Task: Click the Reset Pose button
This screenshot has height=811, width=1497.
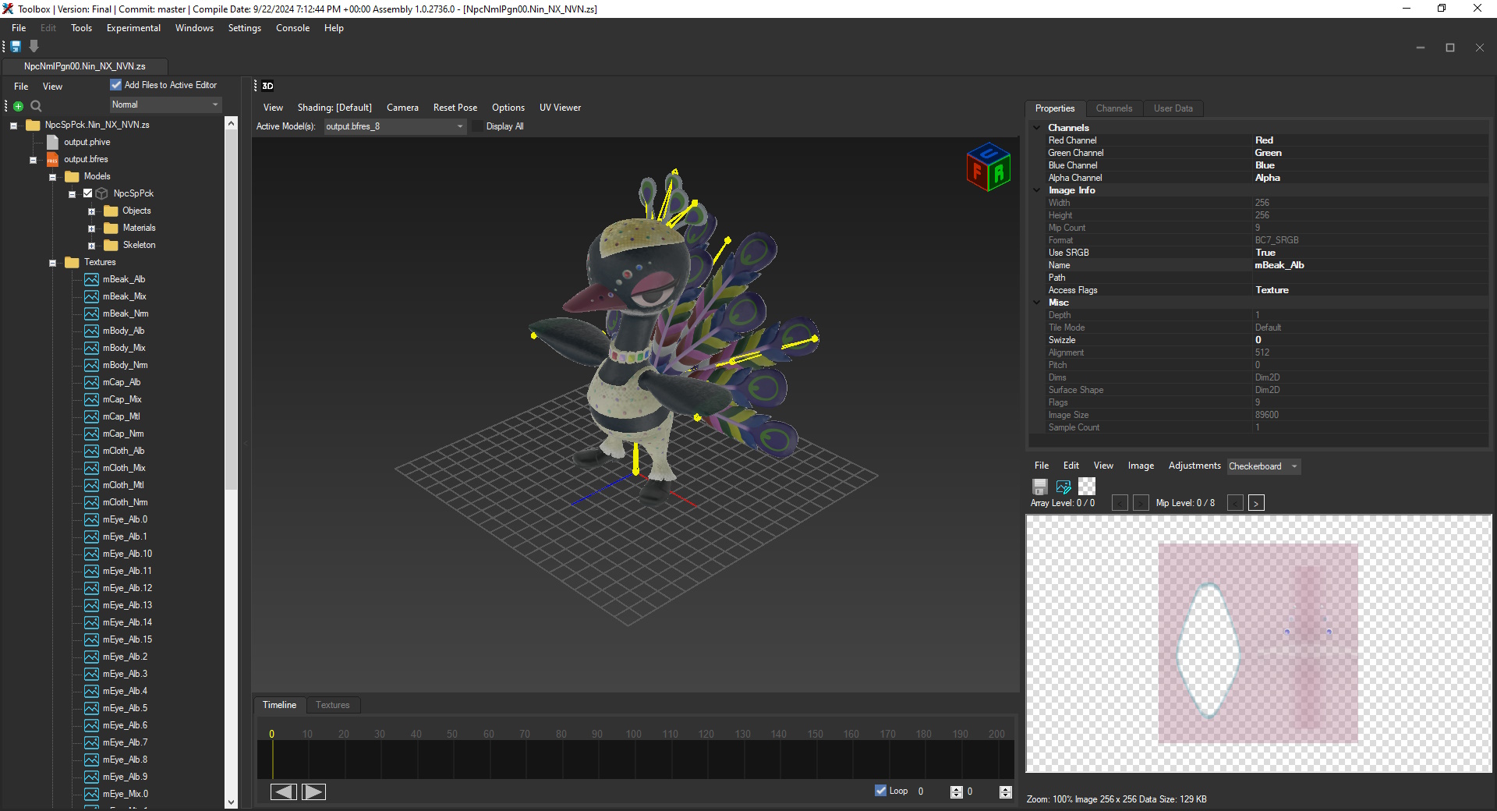Action: point(455,108)
